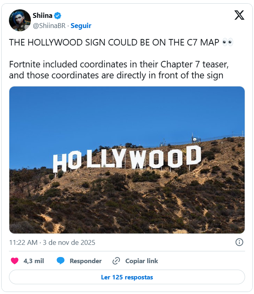
Task: Click the blue verified badge
Action: pos(58,16)
